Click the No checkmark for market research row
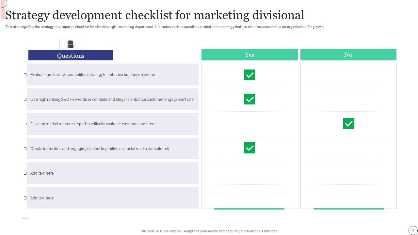The height and width of the screenshot is (235, 418). [348, 124]
